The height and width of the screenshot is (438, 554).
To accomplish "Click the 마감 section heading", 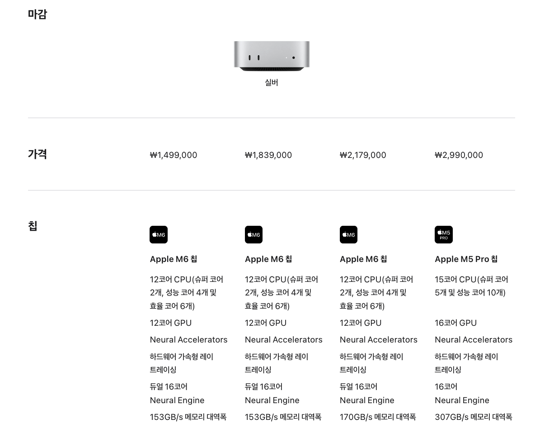I will 38,14.
